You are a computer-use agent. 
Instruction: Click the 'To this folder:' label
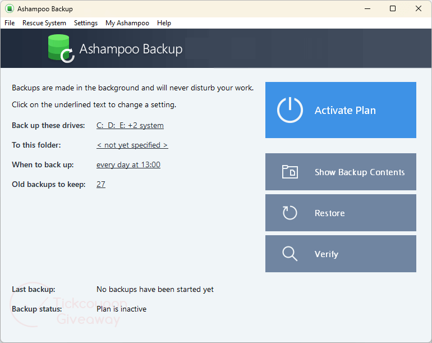[36, 145]
